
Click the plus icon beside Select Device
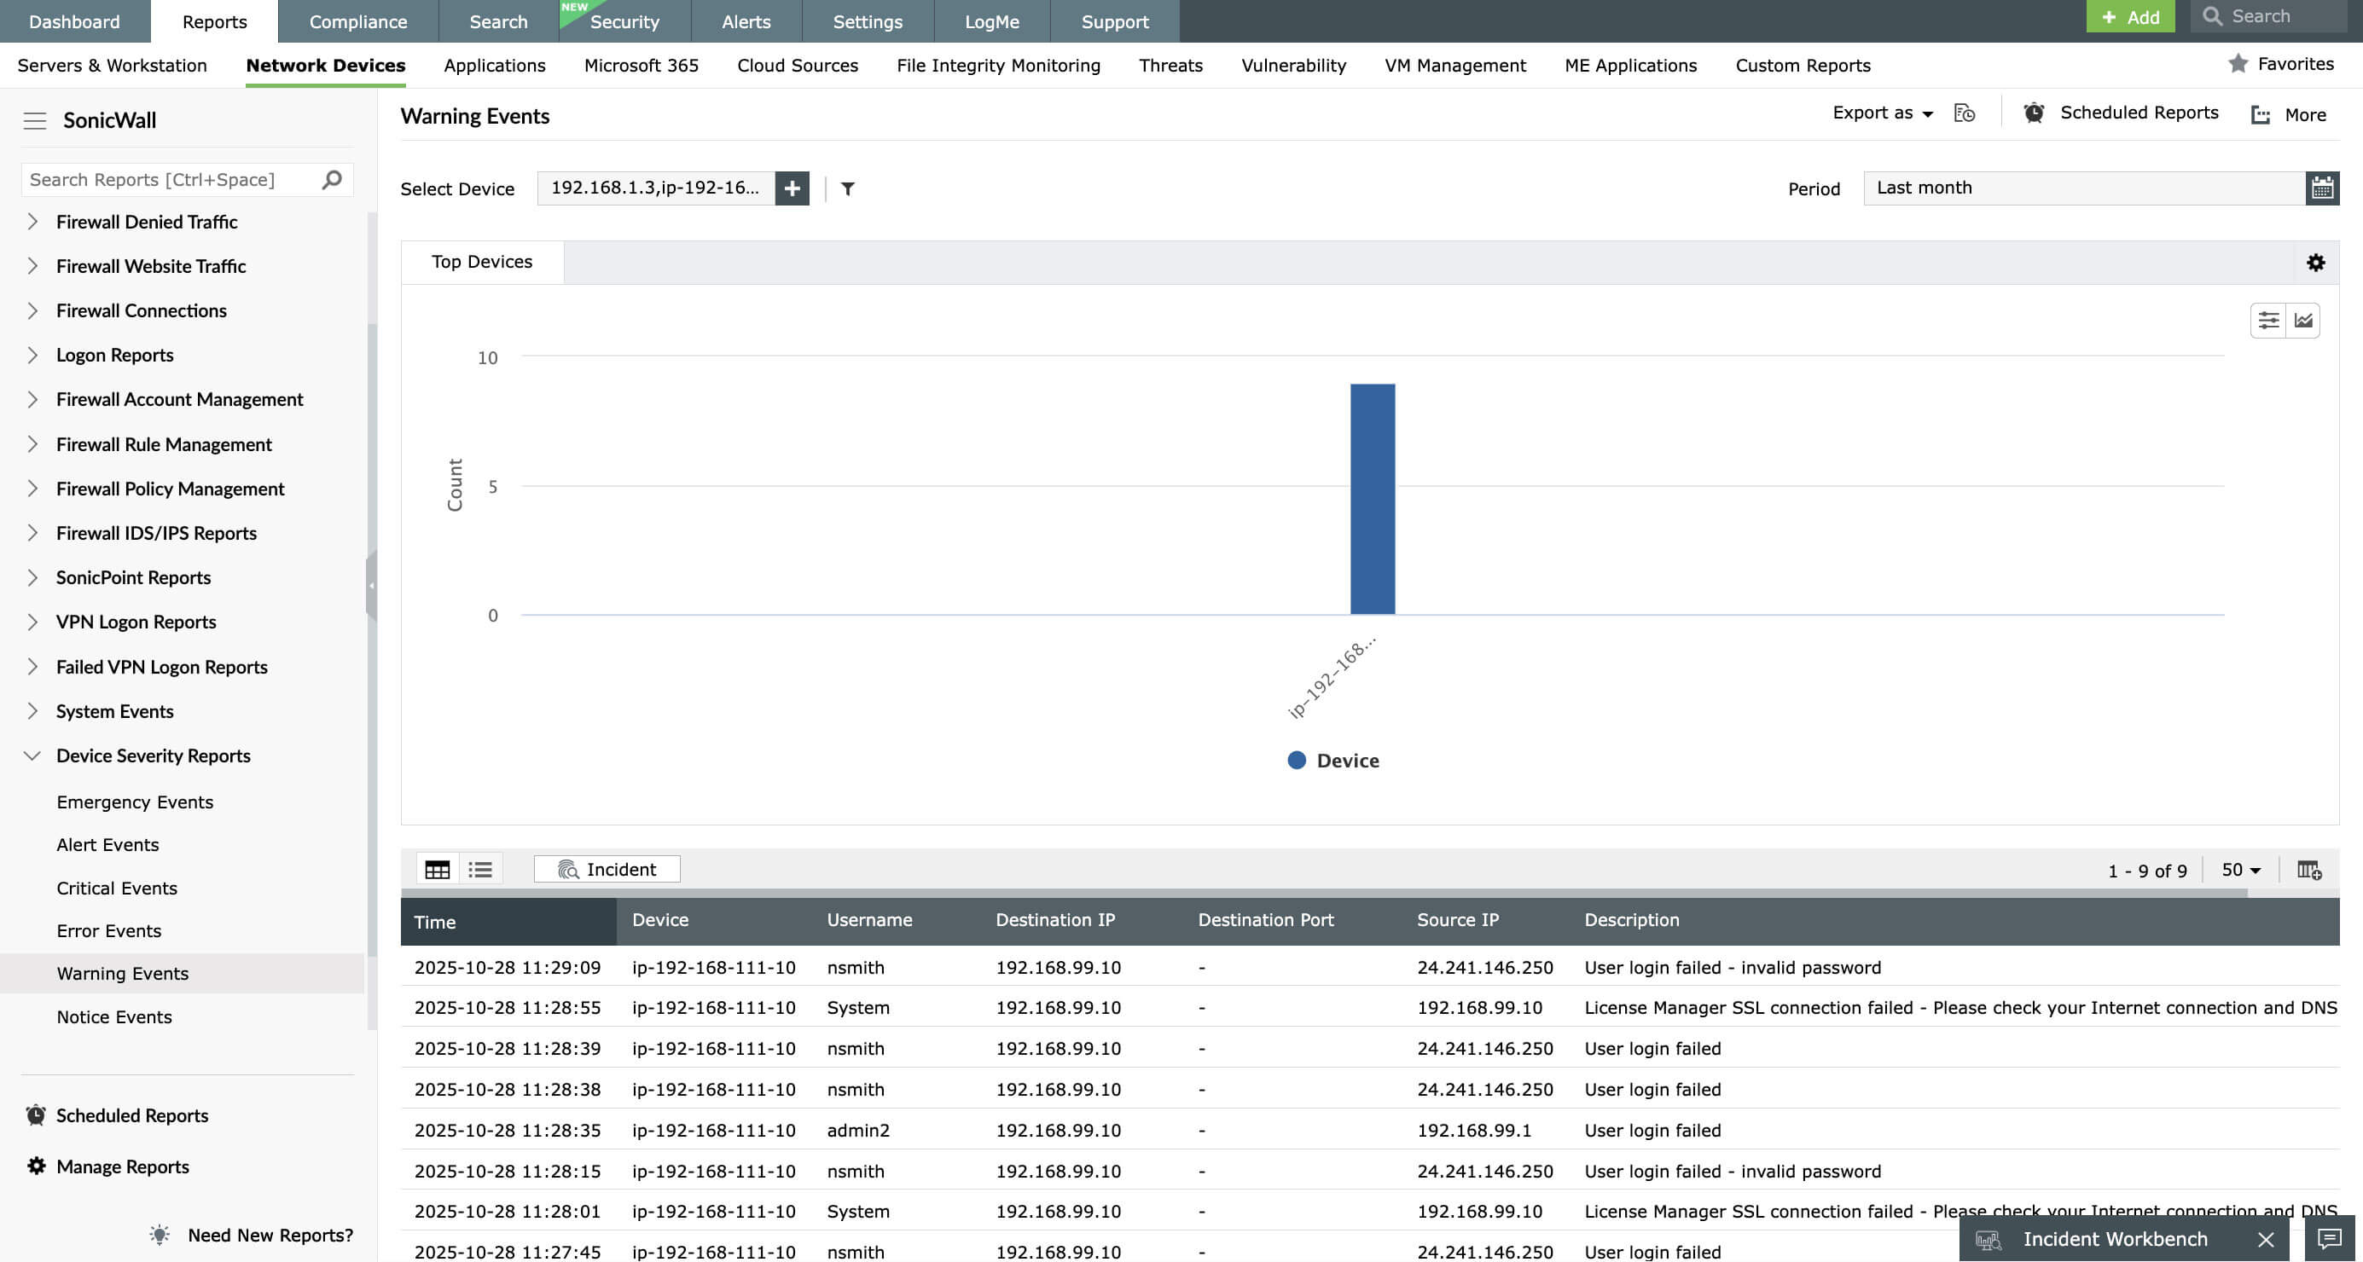coord(792,188)
